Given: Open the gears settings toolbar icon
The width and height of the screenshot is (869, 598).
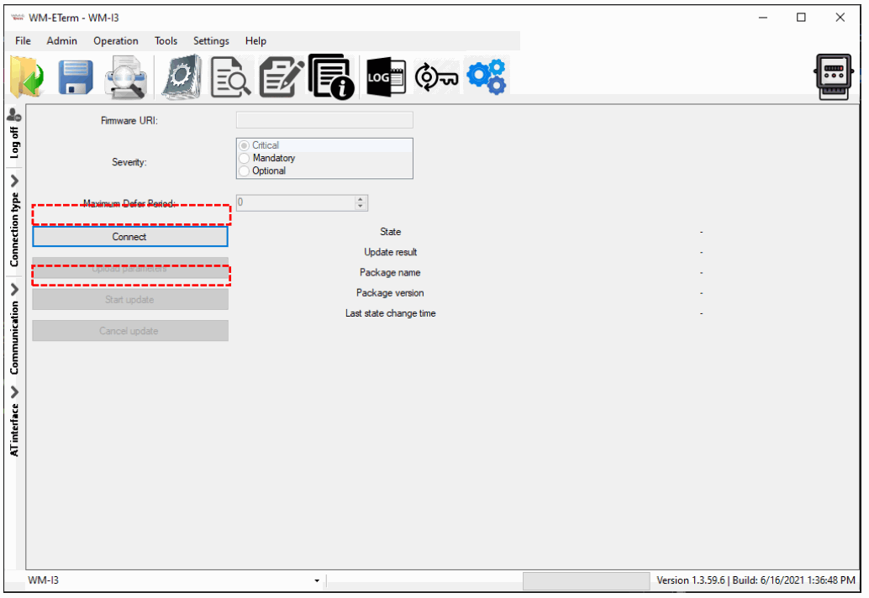Looking at the screenshot, I should click(x=486, y=76).
